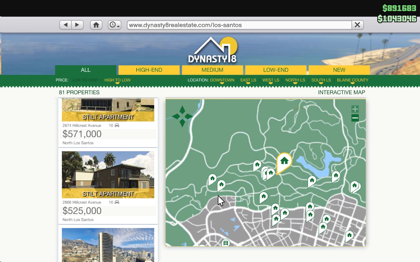
Task: Toggle the DOWNTOWN location filter
Action: [x=222, y=80]
